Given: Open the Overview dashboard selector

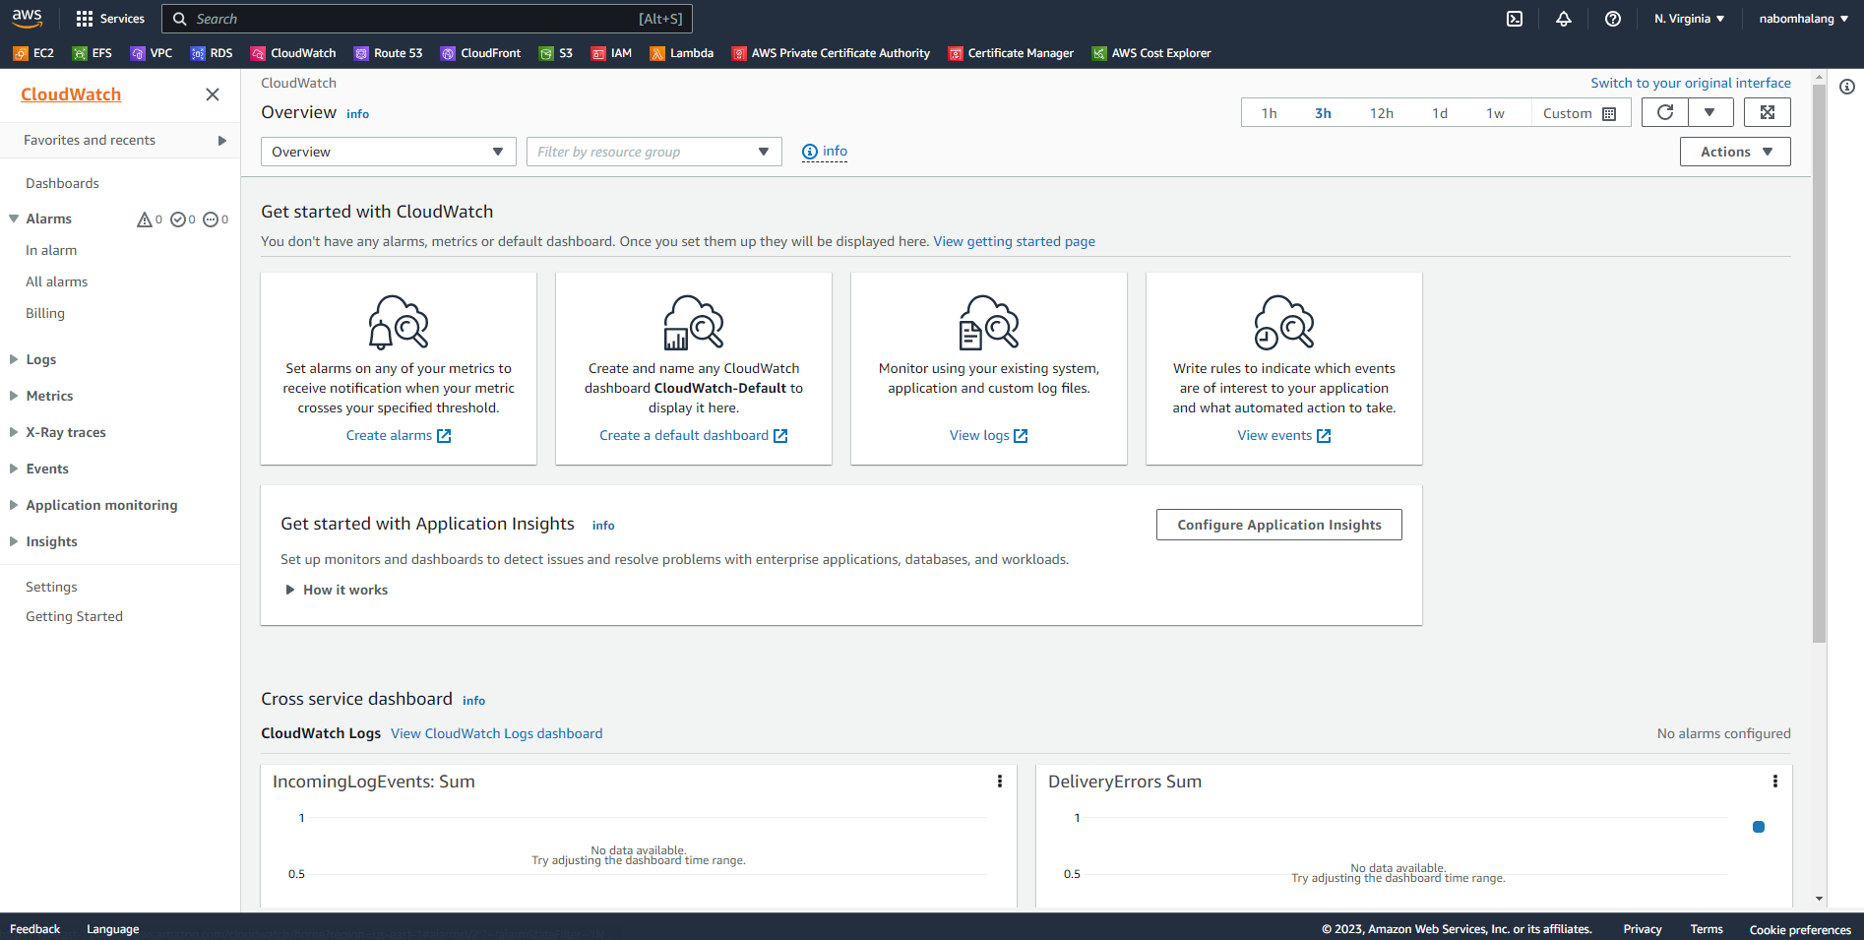Looking at the screenshot, I should (389, 152).
